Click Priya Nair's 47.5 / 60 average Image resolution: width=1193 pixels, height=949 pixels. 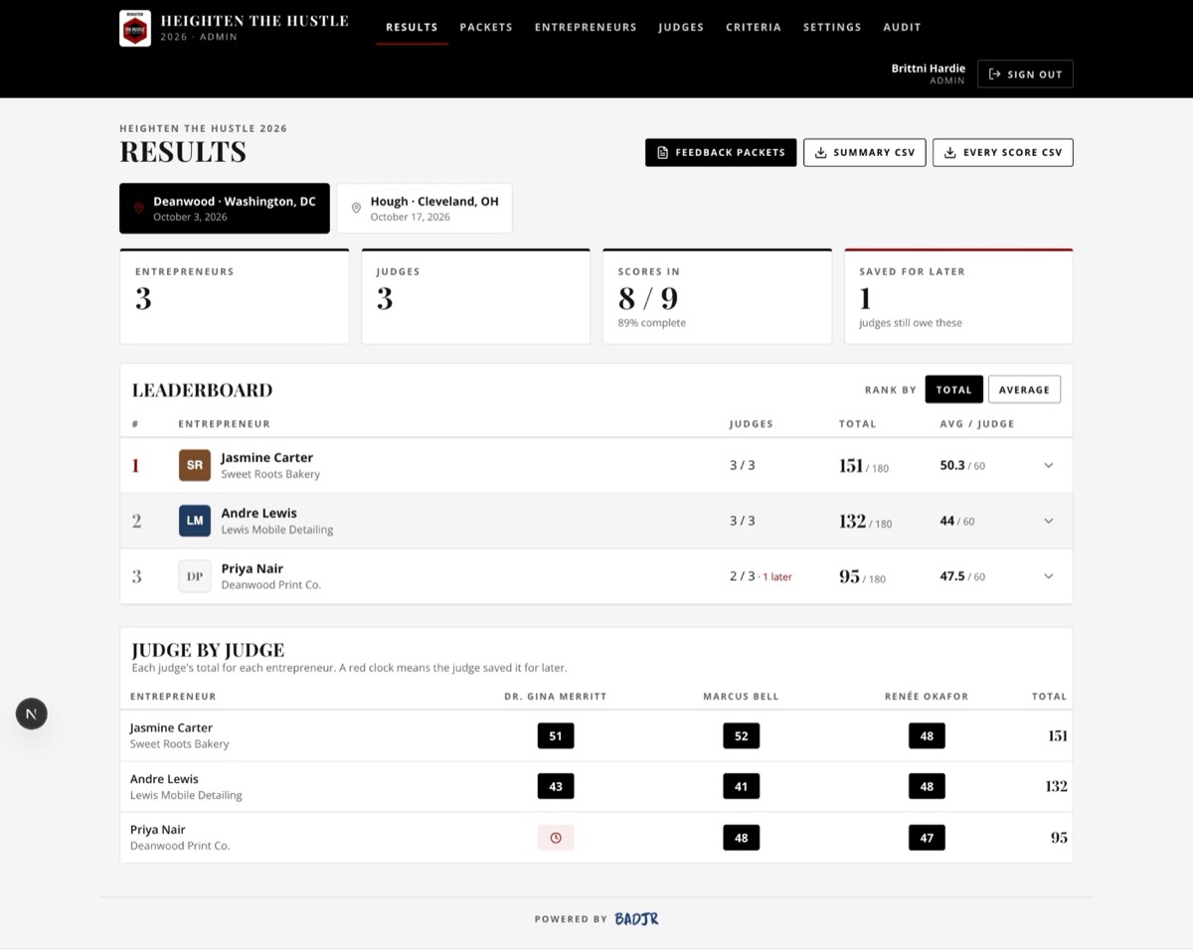pyautogui.click(x=962, y=576)
